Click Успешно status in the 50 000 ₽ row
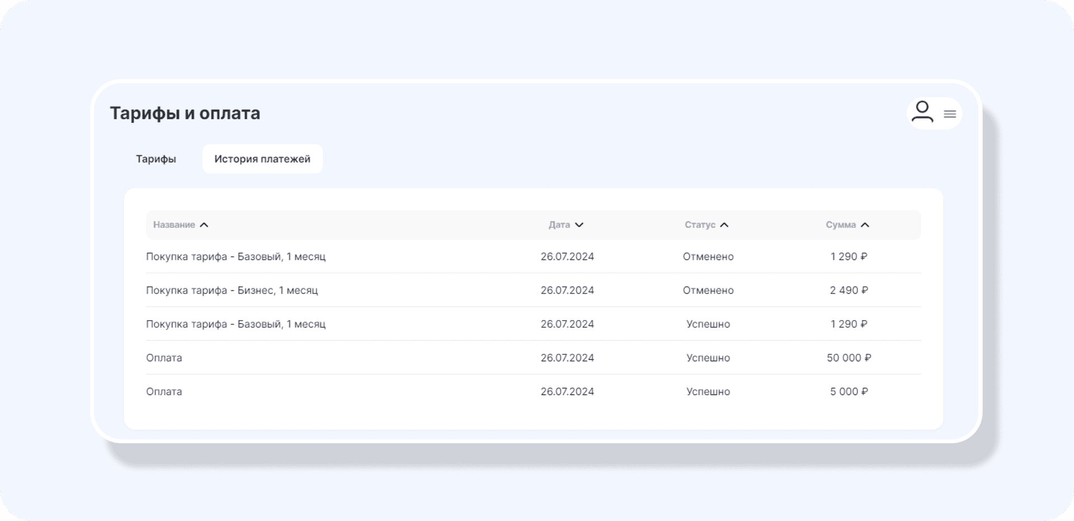1074x521 pixels. (x=708, y=358)
